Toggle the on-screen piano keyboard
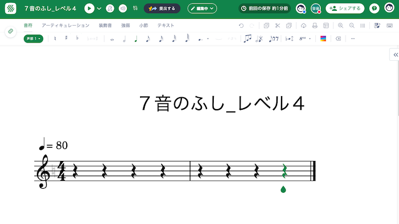This screenshot has width=399, height=224. tap(377, 26)
